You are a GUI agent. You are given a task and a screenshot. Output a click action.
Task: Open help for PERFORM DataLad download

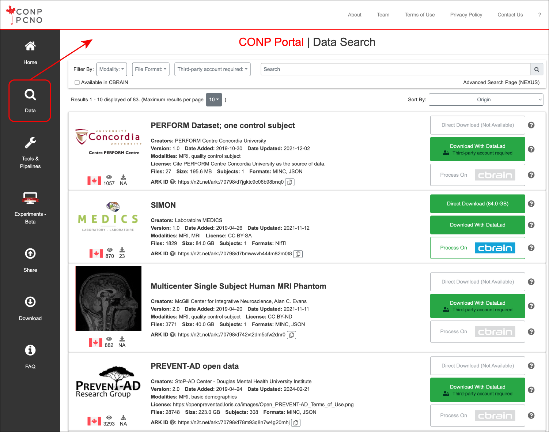pyautogui.click(x=531, y=149)
